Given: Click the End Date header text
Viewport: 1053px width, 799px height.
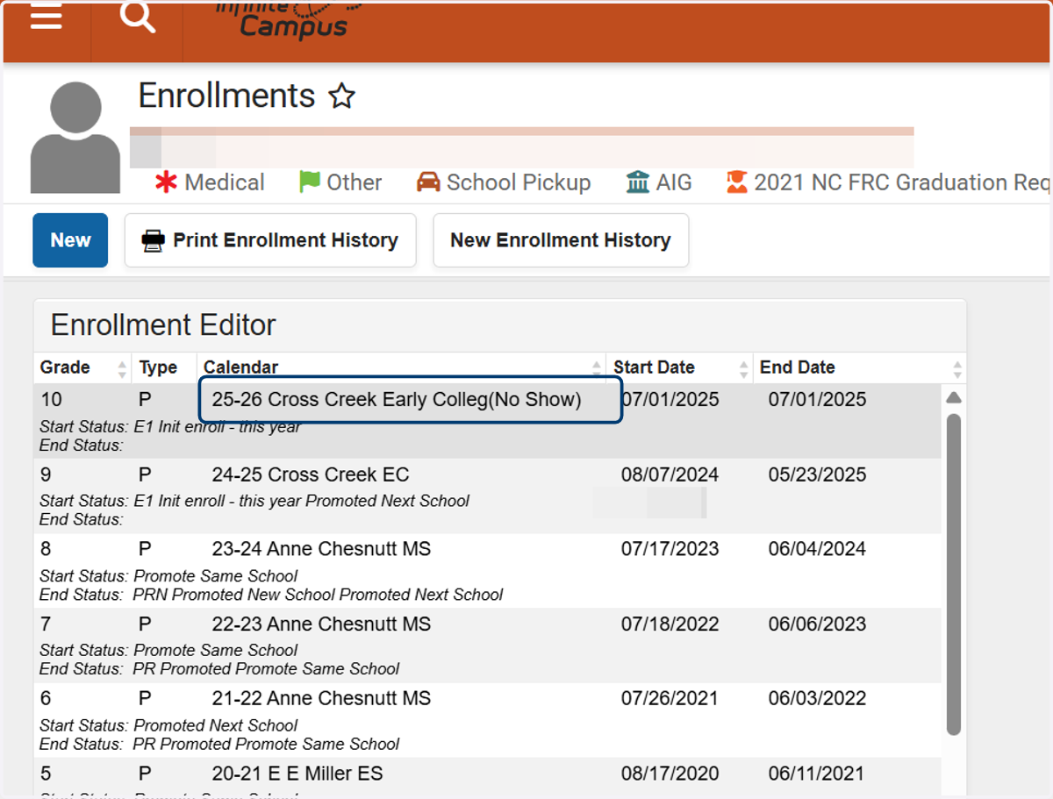Looking at the screenshot, I should [x=798, y=367].
